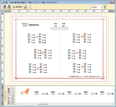Viewport: 116px width, 107px height.
Task: Toggle the 絞り込み filter button
Action: [x=9, y=100]
